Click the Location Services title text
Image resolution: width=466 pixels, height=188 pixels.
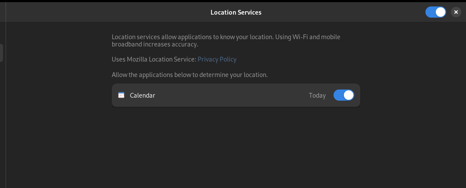(x=236, y=12)
